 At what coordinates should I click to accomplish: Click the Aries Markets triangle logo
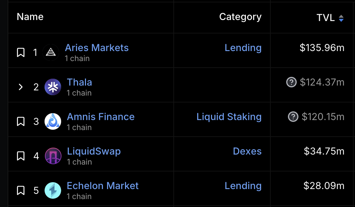click(51, 52)
